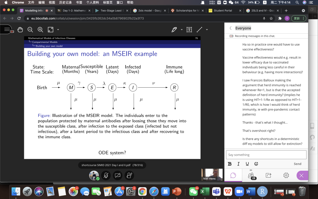318x199 pixels.
Task: Expand the line tool options arrow
Action: pos(207,30)
